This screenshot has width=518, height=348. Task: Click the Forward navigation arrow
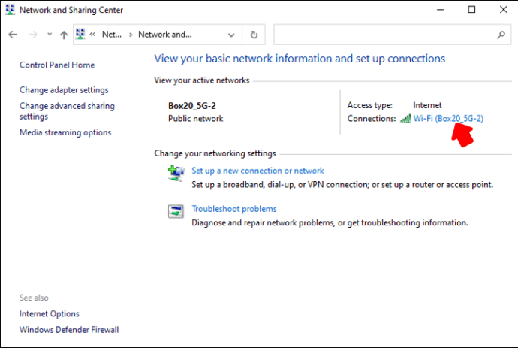click(32, 35)
